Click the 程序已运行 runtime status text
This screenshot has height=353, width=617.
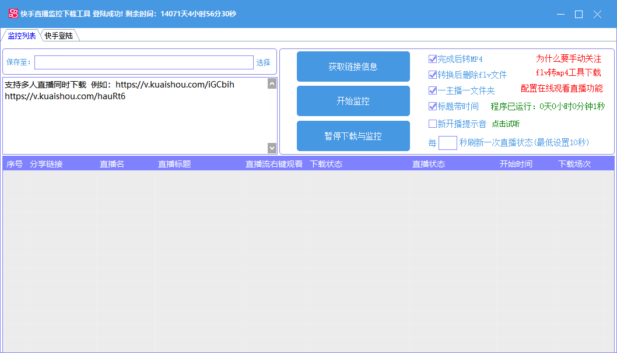pyautogui.click(x=548, y=107)
